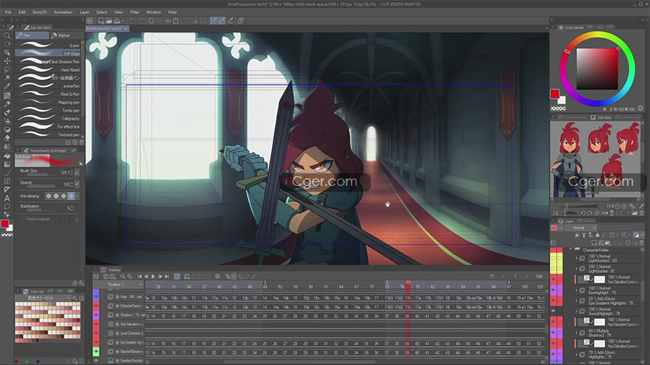The width and height of the screenshot is (650, 365).
Task: Open the Edit menu
Action: click(21, 12)
